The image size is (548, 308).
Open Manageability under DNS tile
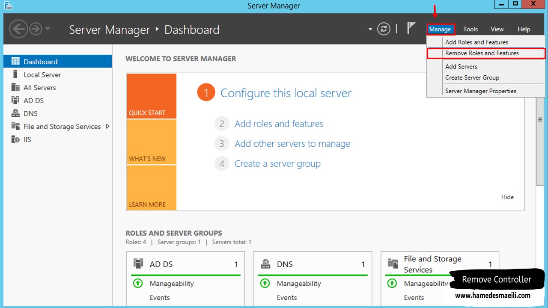pos(299,284)
